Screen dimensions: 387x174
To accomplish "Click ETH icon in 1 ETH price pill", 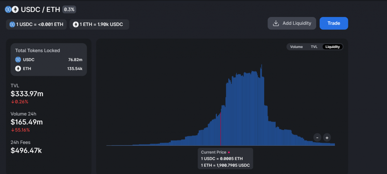I will (x=75, y=24).
